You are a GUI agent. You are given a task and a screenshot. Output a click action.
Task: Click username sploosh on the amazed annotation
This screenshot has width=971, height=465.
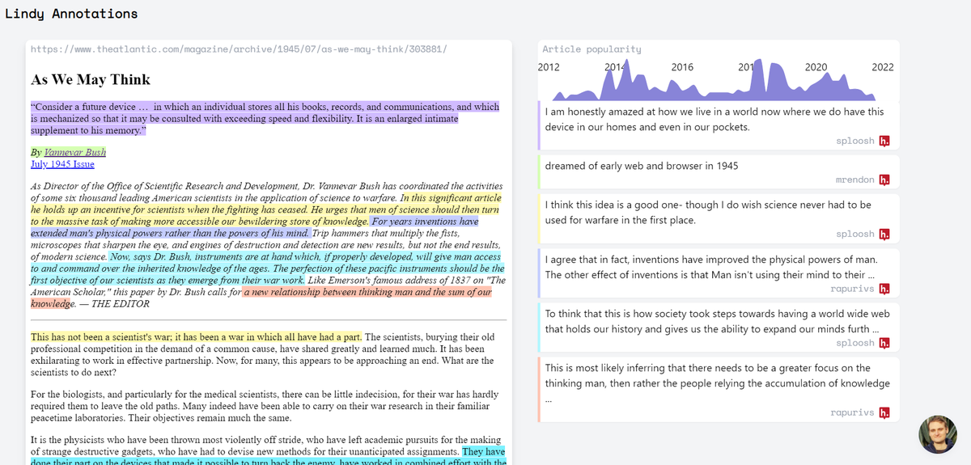point(855,141)
